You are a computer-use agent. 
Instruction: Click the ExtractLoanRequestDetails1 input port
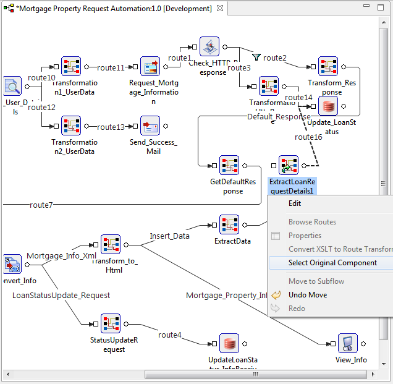point(274,166)
